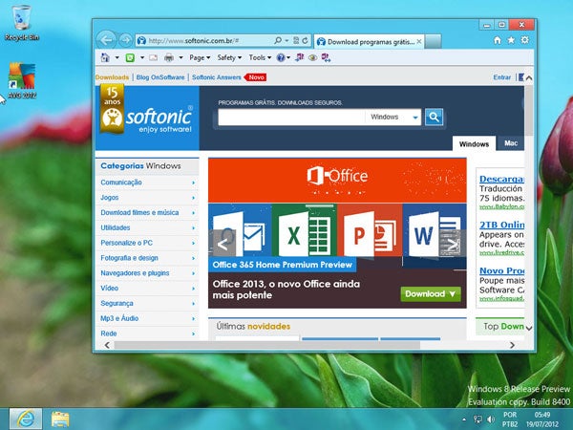Click the Help question mark icon
This screenshot has width=573, height=430.
282,57
